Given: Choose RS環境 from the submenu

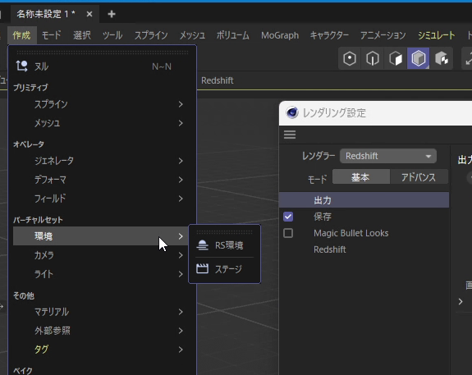Looking at the screenshot, I should [x=225, y=245].
